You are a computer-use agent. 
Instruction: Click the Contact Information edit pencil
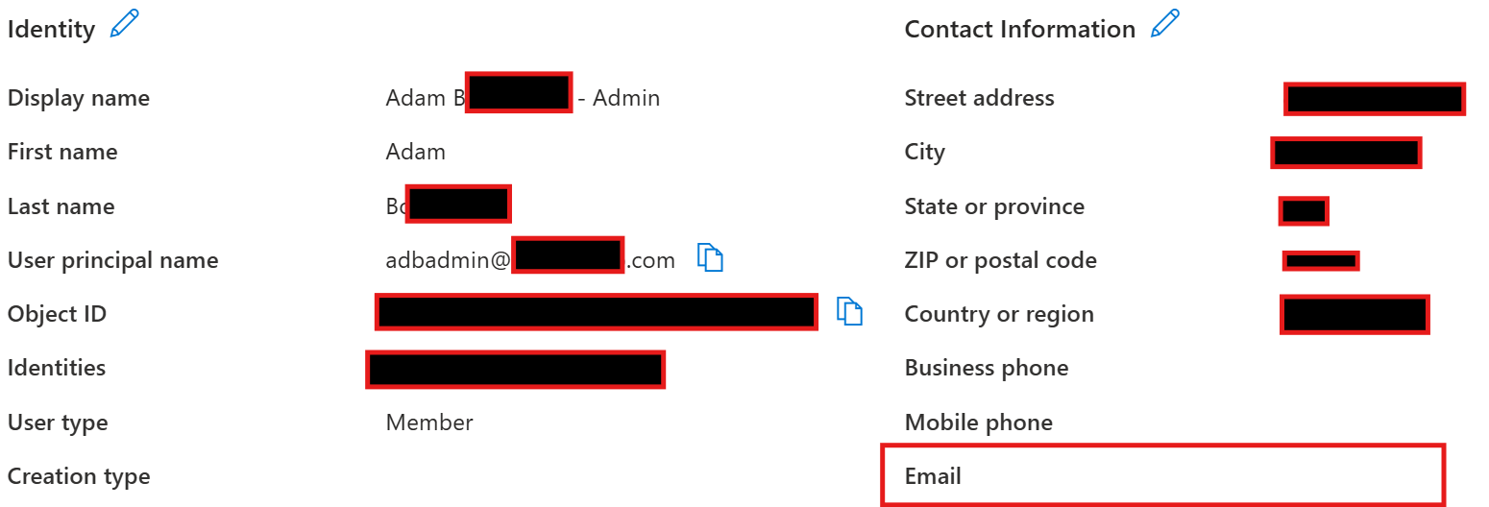pos(1164,24)
